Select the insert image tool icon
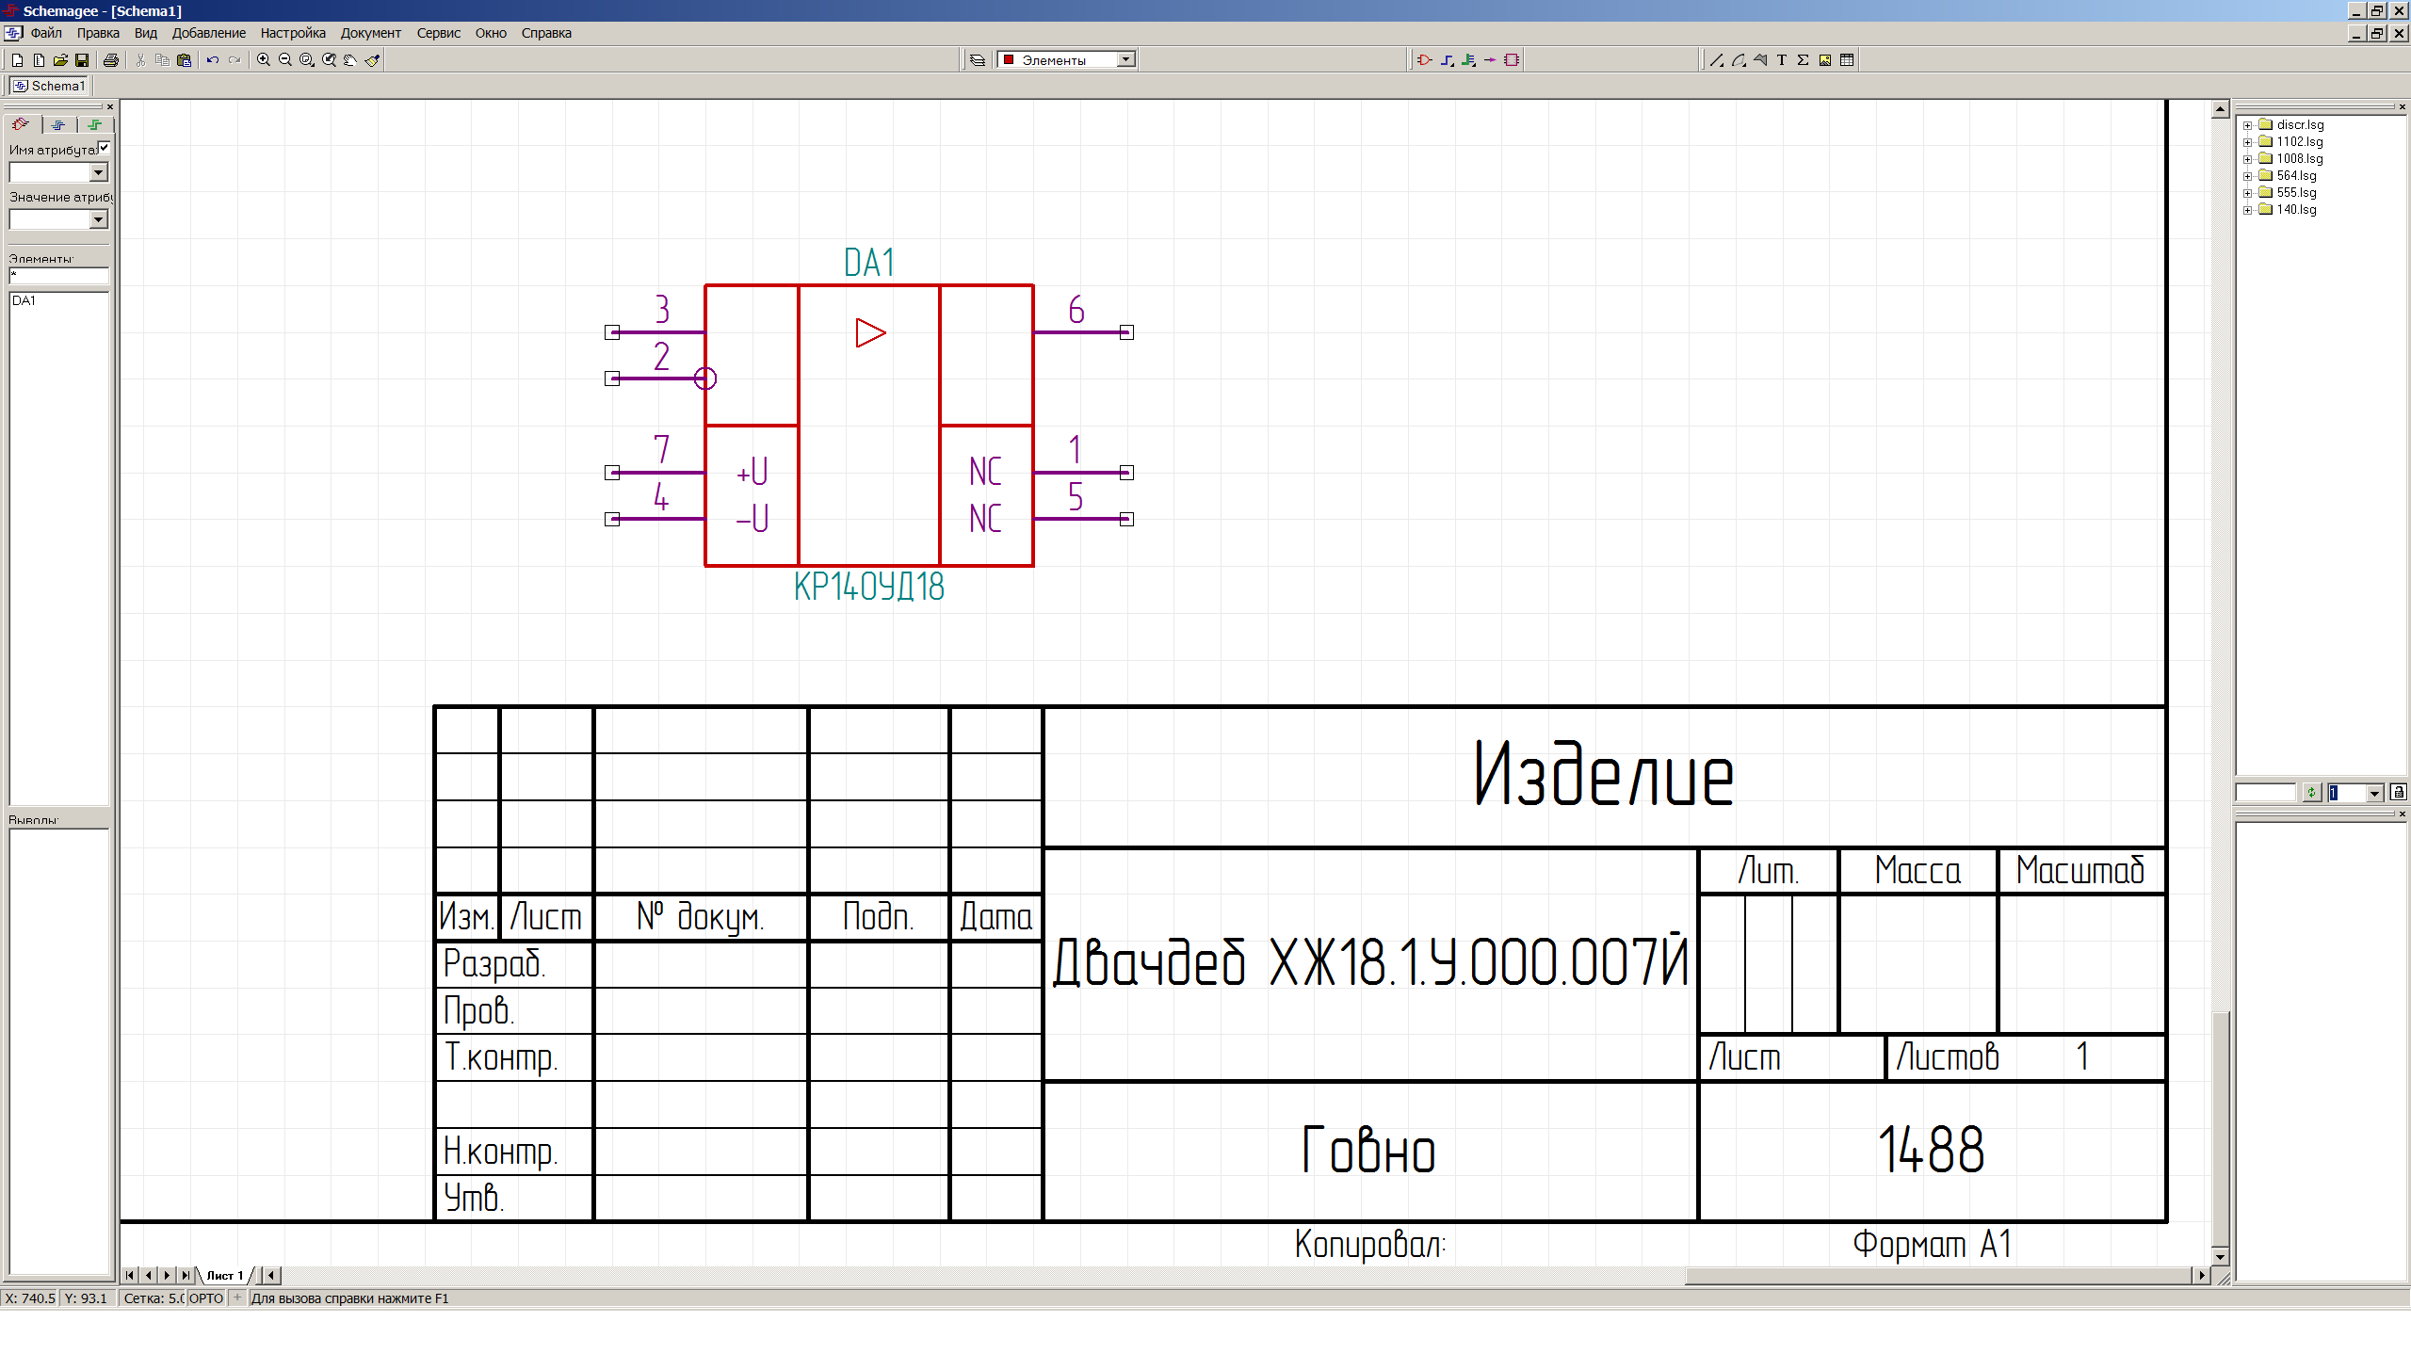The image size is (2411, 1354). (x=1825, y=60)
